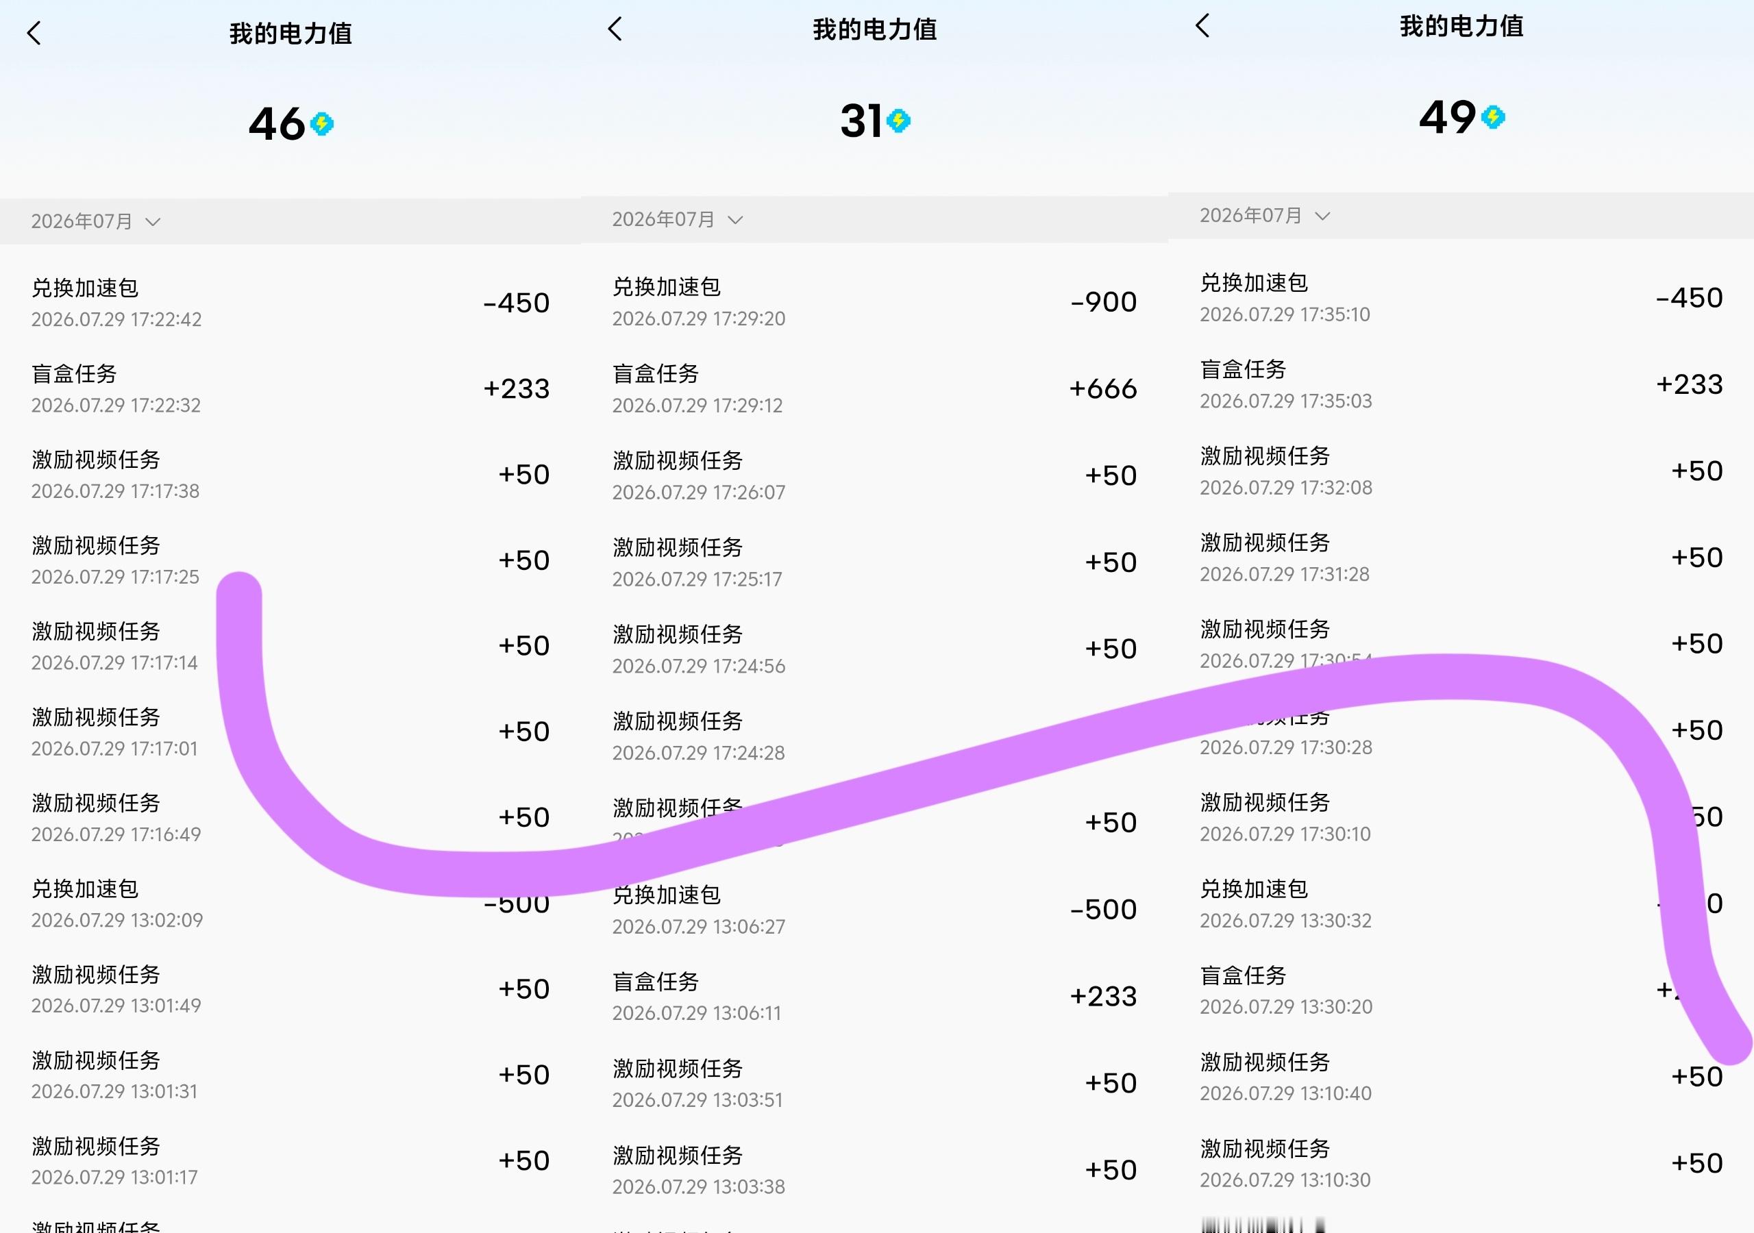Select the 激励视频任务 entry at 17:17:38
This screenshot has height=1233, width=1754.
tap(291, 475)
